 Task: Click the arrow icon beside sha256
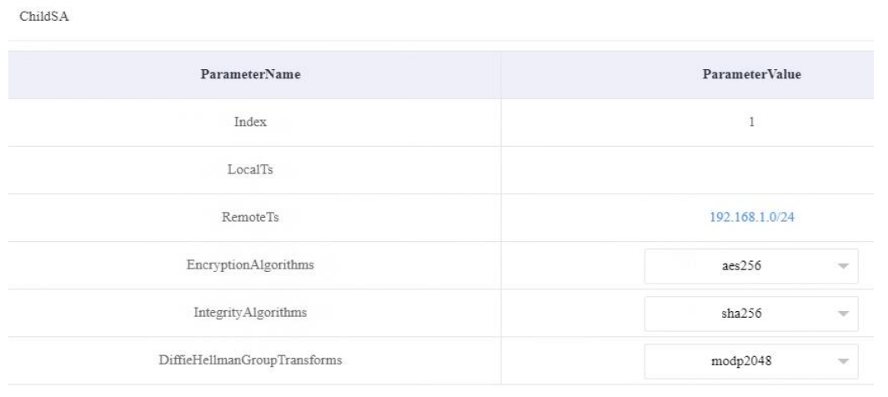(x=842, y=313)
